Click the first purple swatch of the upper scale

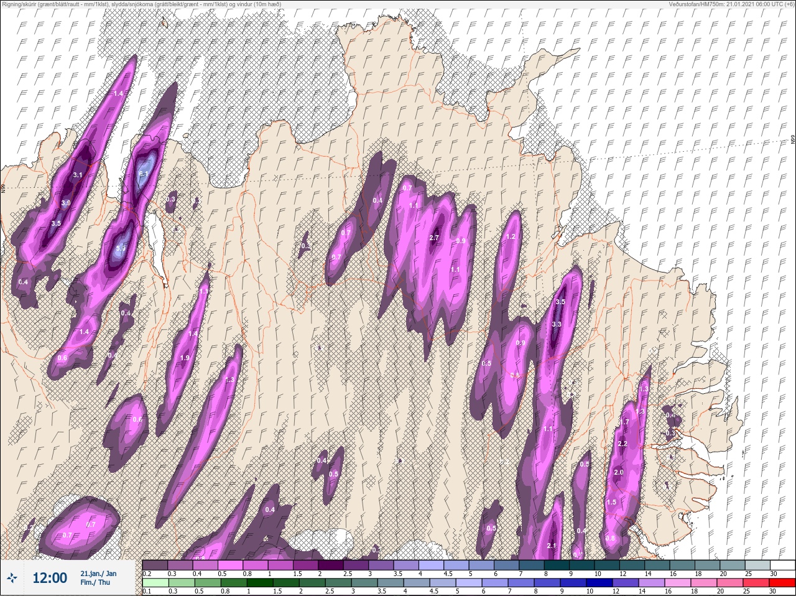click(155, 565)
